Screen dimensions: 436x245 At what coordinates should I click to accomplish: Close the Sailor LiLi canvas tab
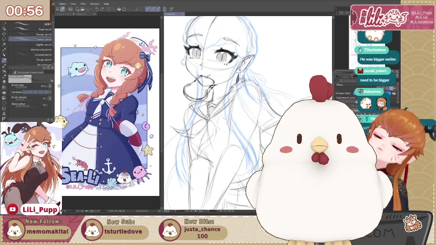(x=94, y=14)
